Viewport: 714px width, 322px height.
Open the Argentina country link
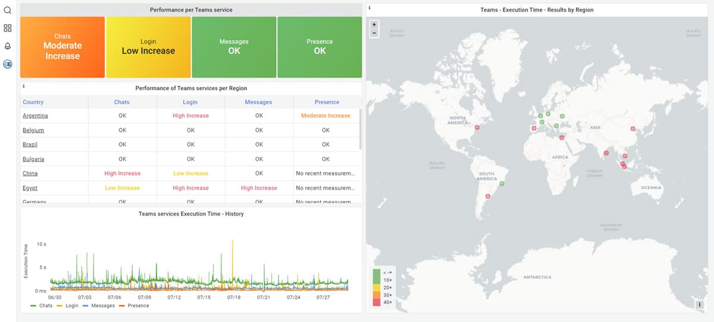(35, 116)
